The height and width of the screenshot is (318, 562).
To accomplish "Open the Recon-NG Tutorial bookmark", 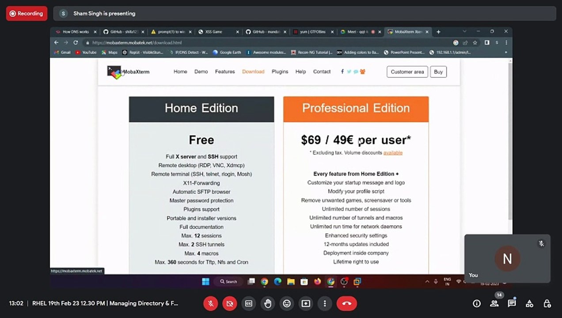I will point(311,52).
